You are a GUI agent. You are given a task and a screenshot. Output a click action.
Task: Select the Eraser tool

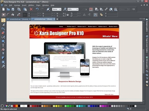pyautogui.click(x=3, y=33)
